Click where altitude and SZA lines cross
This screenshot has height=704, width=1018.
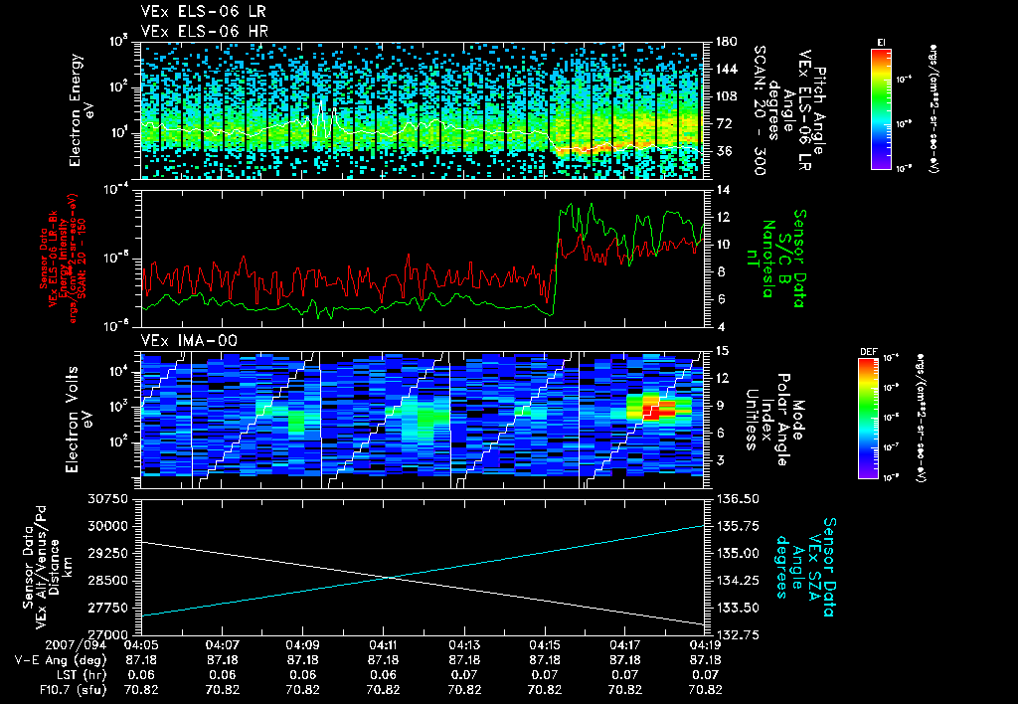[x=390, y=578]
